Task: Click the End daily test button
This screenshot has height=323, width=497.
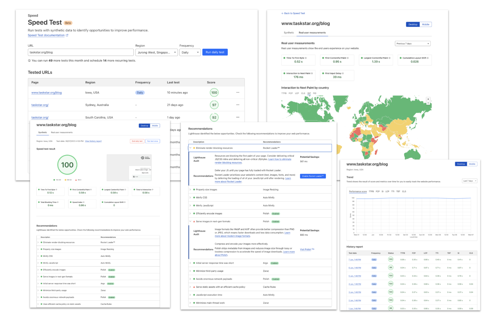Action: (137, 141)
